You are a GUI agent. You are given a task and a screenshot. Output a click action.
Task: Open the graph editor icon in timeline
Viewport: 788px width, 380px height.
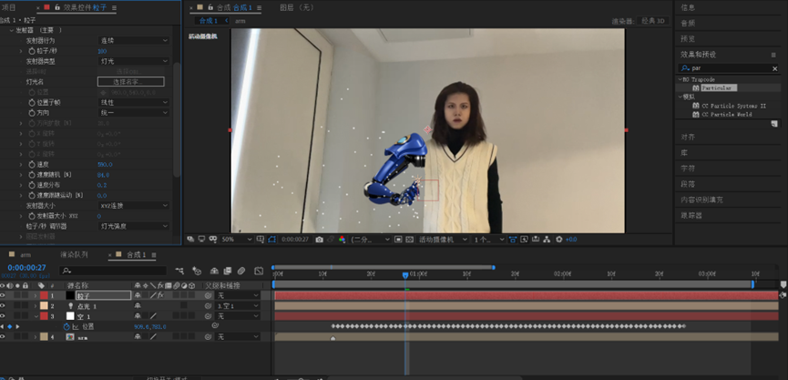tap(259, 271)
